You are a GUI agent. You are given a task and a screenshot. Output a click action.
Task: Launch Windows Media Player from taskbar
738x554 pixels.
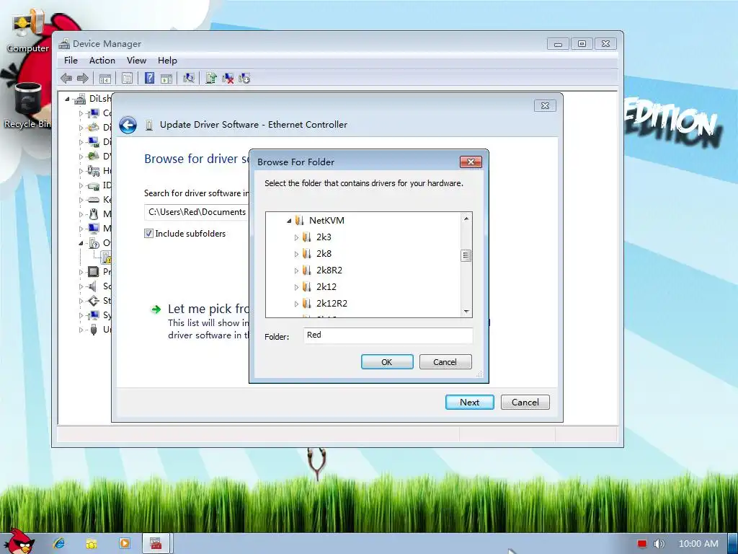(124, 543)
